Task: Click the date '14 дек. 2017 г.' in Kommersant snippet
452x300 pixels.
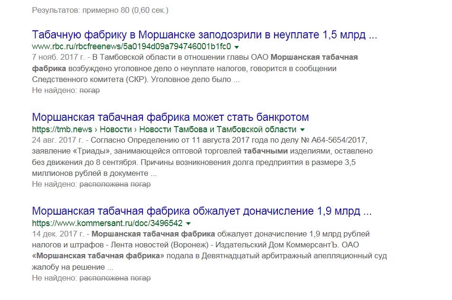Action: (x=58, y=234)
